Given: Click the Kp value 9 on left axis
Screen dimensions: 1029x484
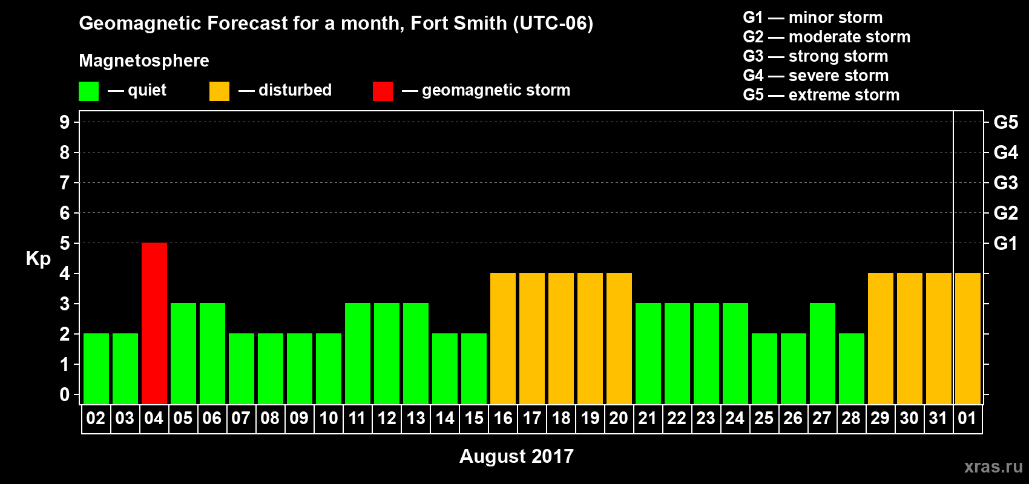Looking at the screenshot, I should 65,122.
